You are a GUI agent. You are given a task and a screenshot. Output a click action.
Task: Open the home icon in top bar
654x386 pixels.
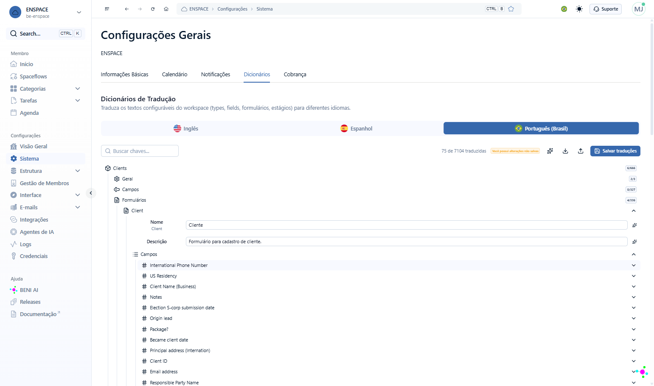tap(166, 9)
